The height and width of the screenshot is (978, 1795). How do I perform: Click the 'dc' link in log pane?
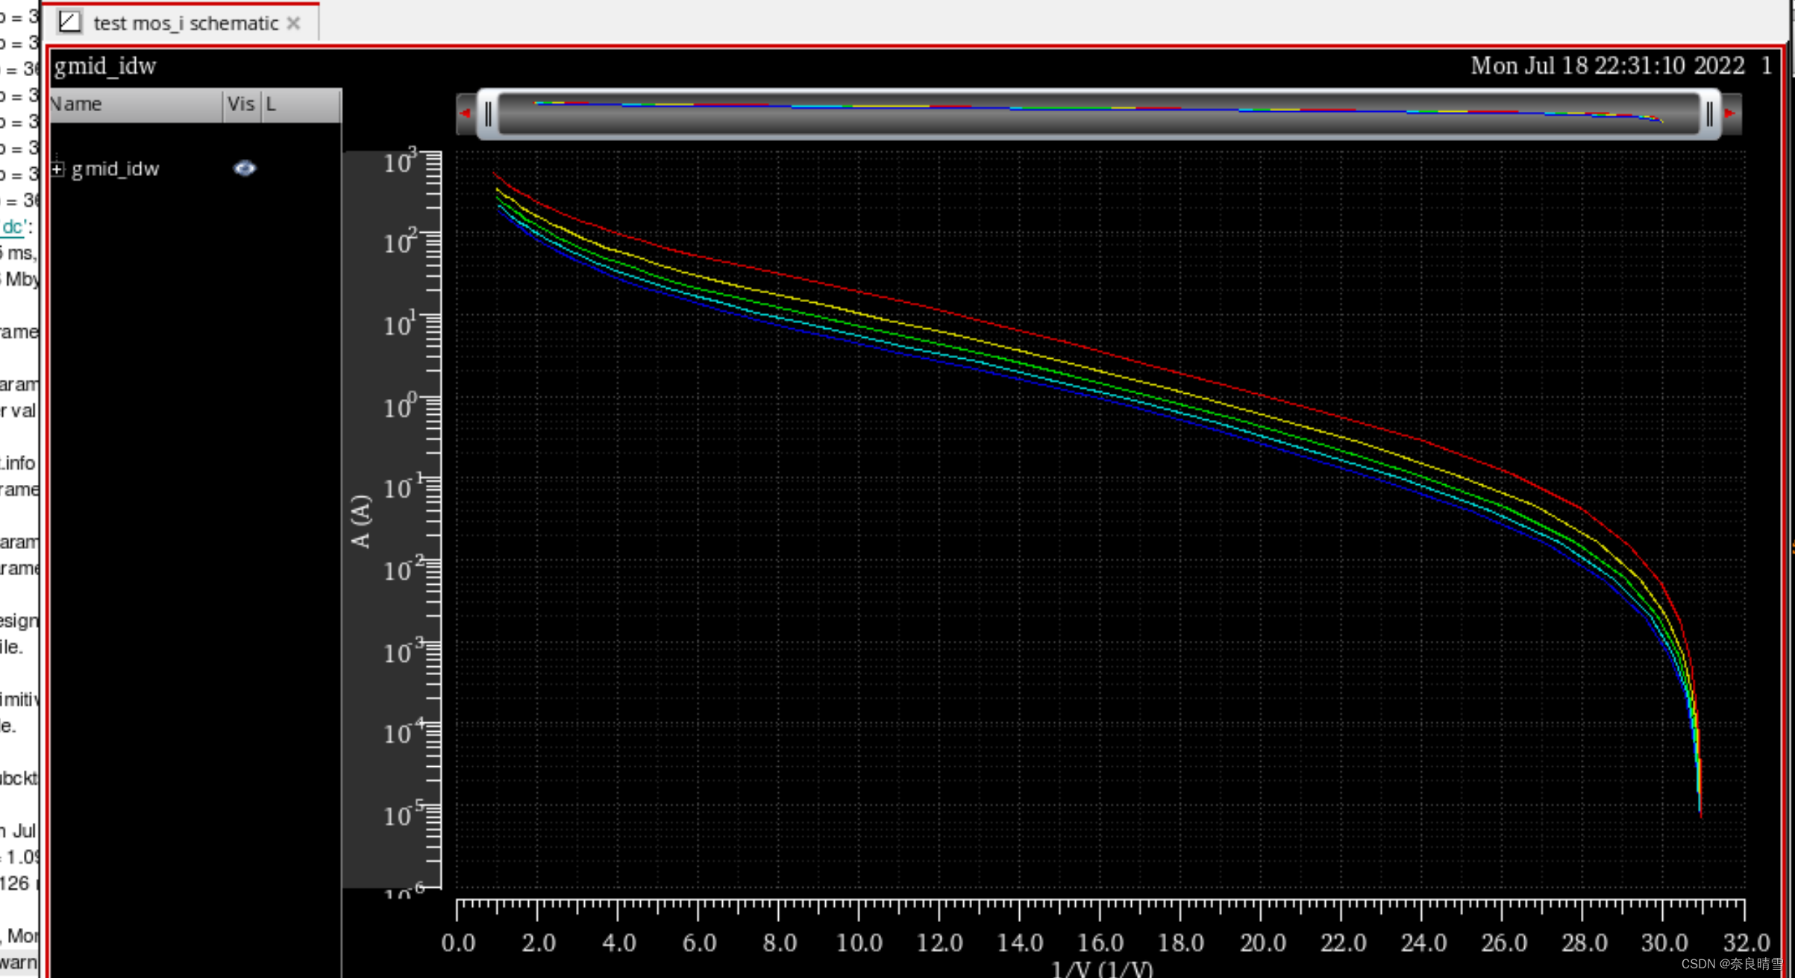coord(13,227)
